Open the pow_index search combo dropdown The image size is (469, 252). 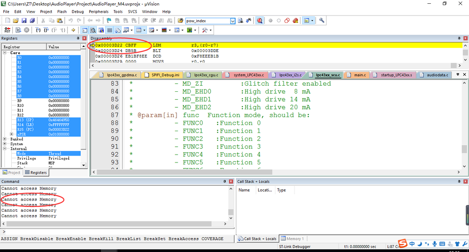coord(232,21)
